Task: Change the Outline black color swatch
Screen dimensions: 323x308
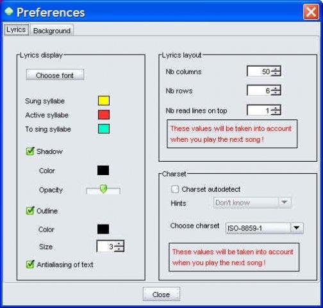Action: tap(103, 229)
